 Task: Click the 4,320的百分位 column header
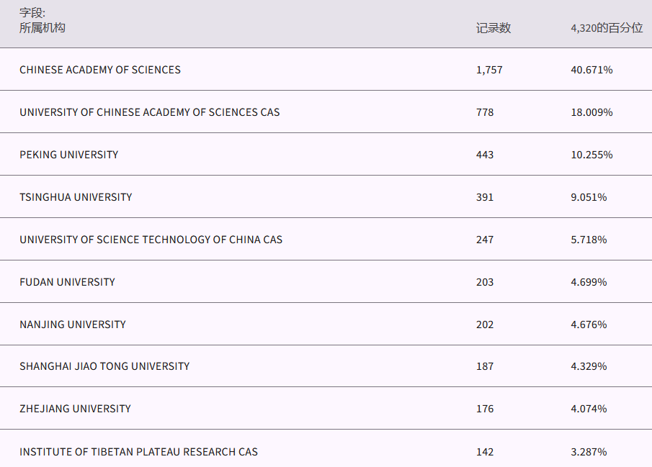click(607, 28)
